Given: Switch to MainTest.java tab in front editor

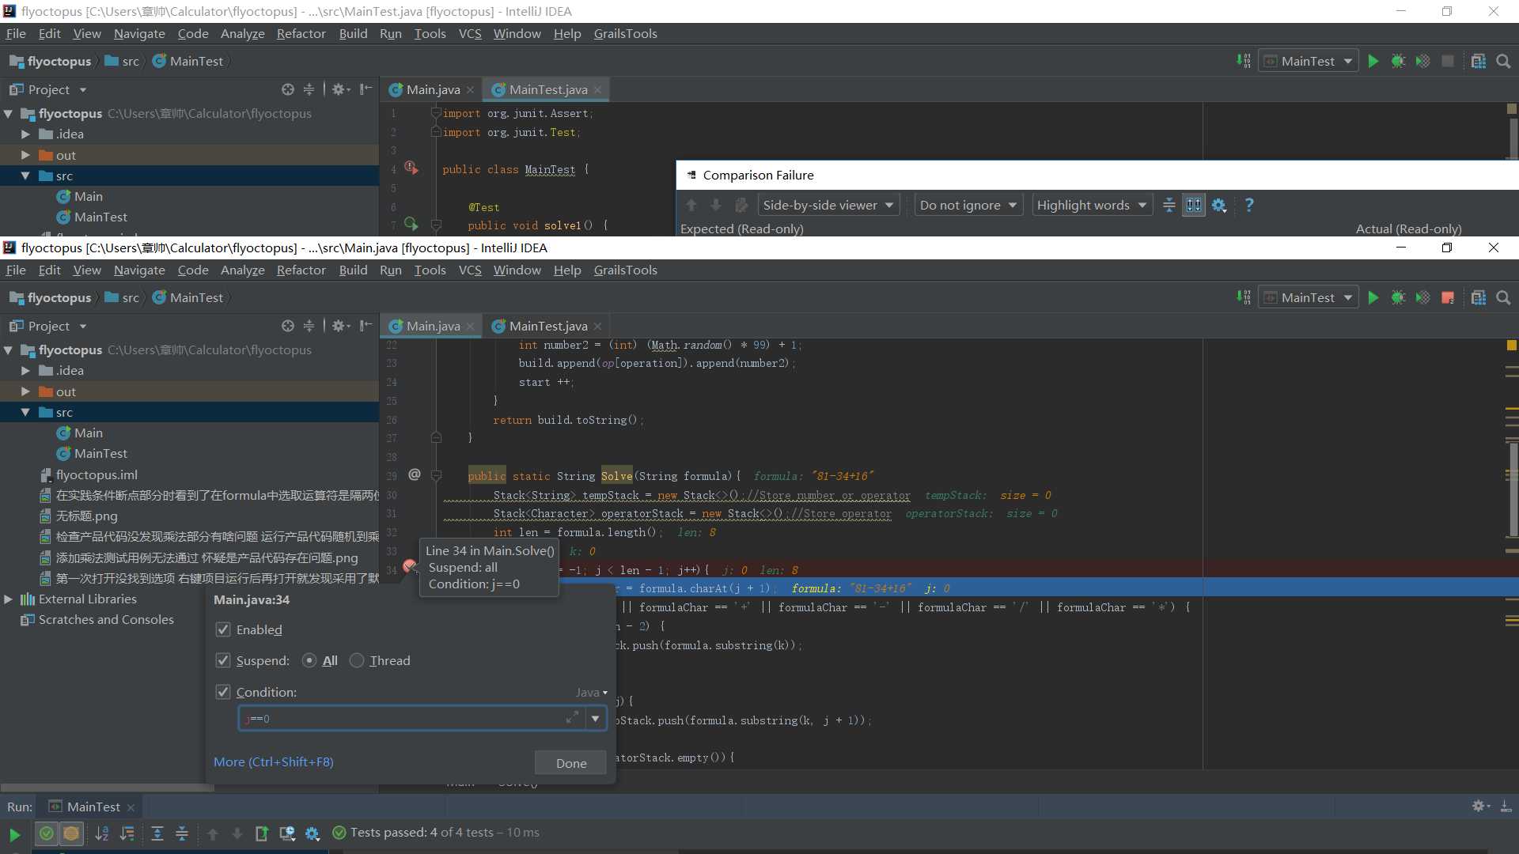Looking at the screenshot, I should (x=547, y=326).
